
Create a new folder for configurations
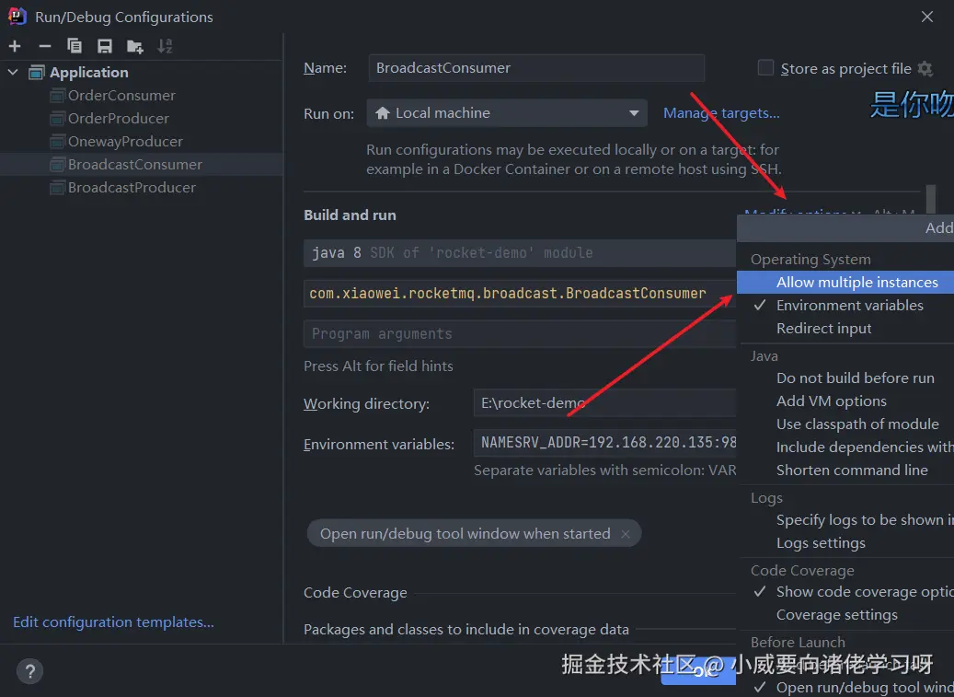(135, 46)
